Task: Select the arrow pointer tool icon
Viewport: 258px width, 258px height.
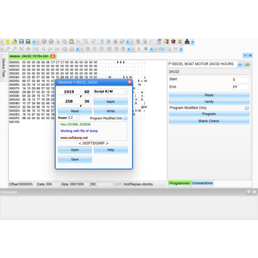Action: click(x=162, y=49)
